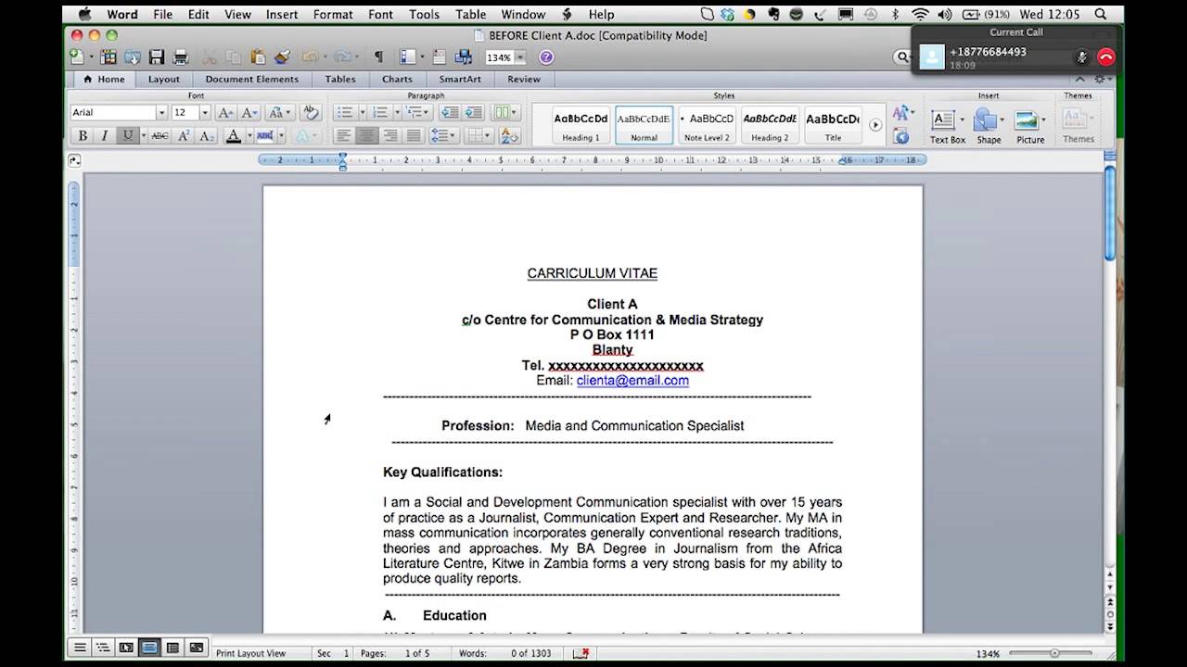Apply Note Level 2 style
1187x667 pixels.
click(x=707, y=125)
